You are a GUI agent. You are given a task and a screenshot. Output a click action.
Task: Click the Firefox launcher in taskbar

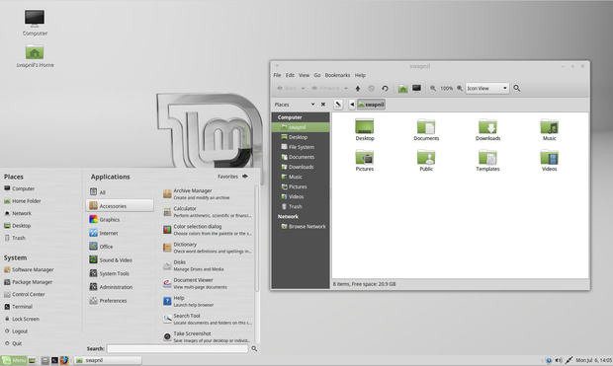pos(64,360)
